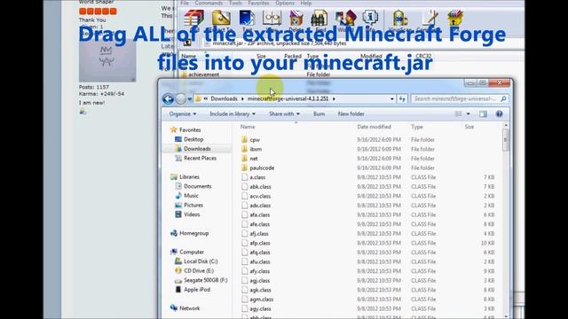Select Videos library in sidebar
568x319 pixels.
192,214
